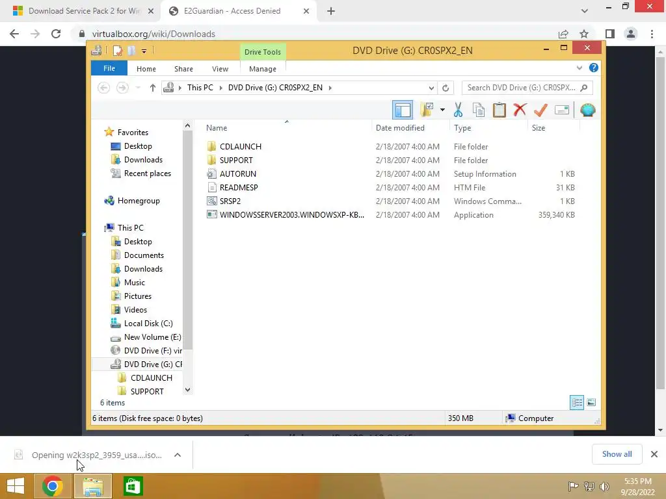Viewport: 666px width, 499px height.
Task: Select the SUPPORT folder in file list
Action: 236,160
